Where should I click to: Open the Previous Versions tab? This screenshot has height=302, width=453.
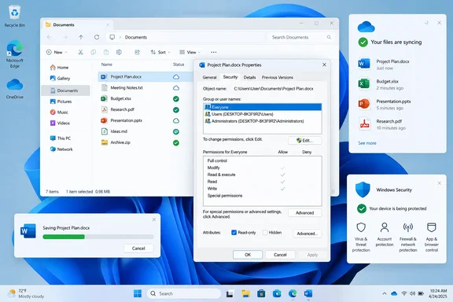click(x=278, y=77)
